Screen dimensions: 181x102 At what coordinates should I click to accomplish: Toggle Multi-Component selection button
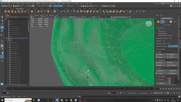[167, 18]
